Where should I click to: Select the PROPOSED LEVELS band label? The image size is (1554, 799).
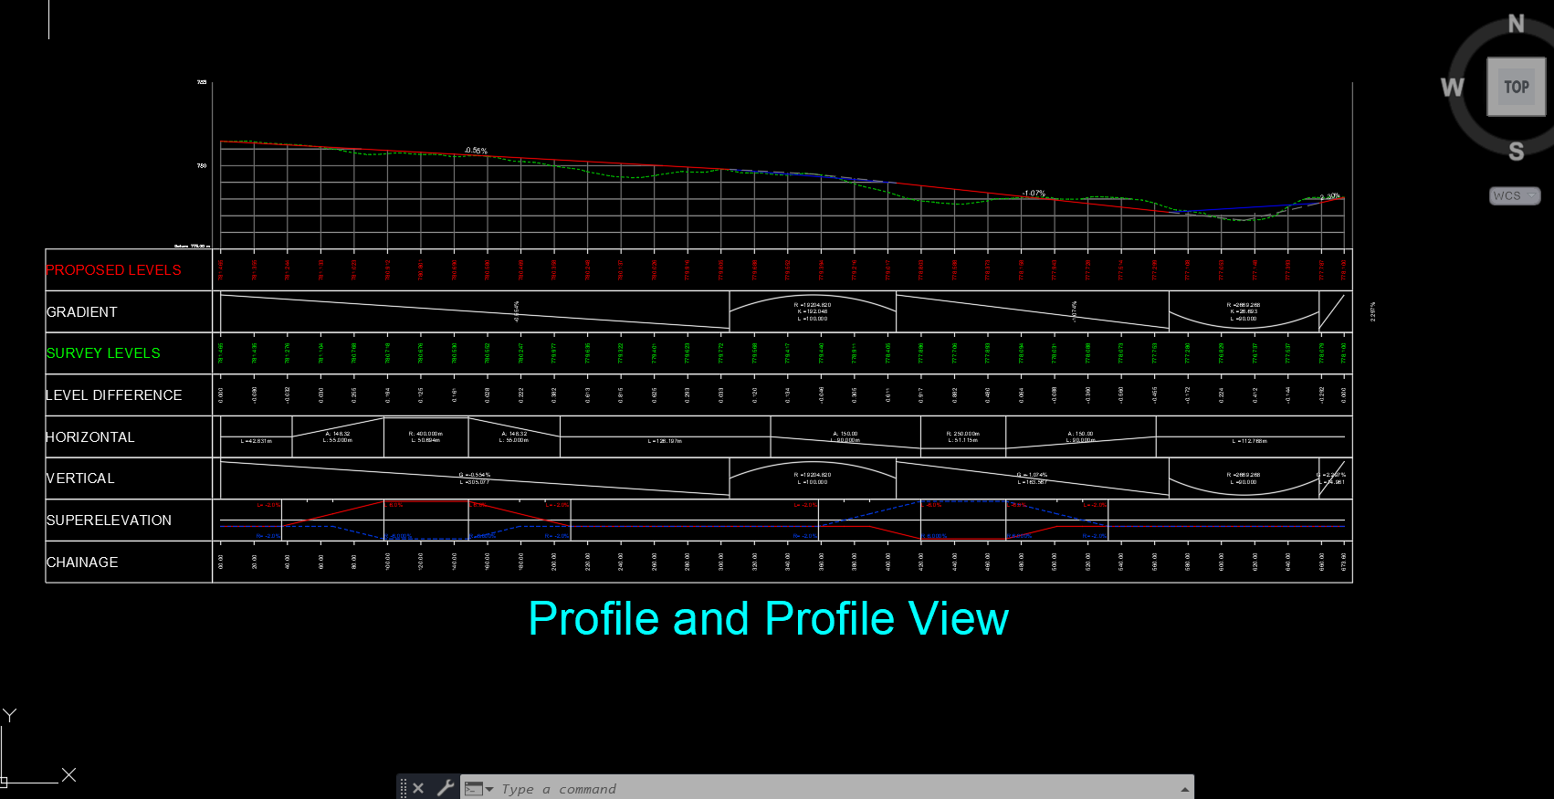coord(113,270)
